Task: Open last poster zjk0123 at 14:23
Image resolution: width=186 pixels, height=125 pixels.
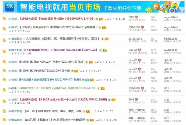Action: 168,78
